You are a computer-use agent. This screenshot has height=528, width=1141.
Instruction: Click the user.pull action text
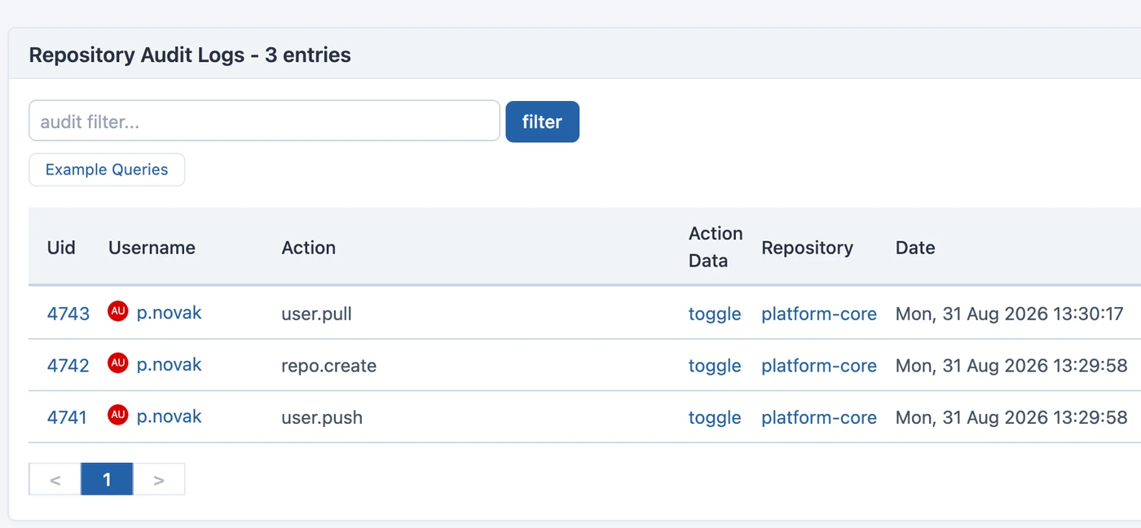(317, 314)
